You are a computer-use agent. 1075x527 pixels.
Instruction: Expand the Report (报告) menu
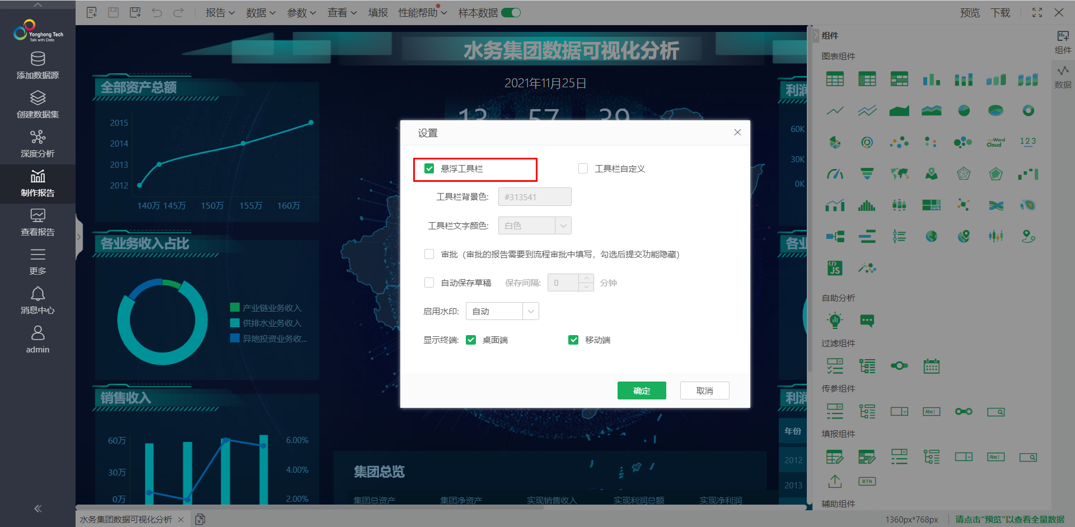pos(220,12)
